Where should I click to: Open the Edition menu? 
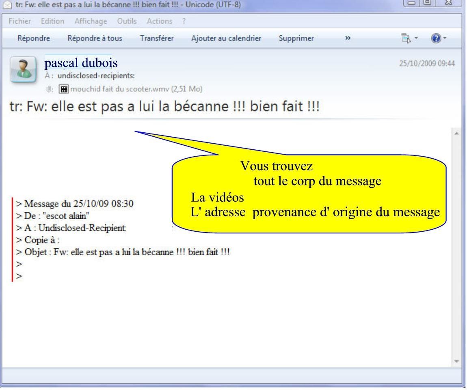(x=45, y=21)
